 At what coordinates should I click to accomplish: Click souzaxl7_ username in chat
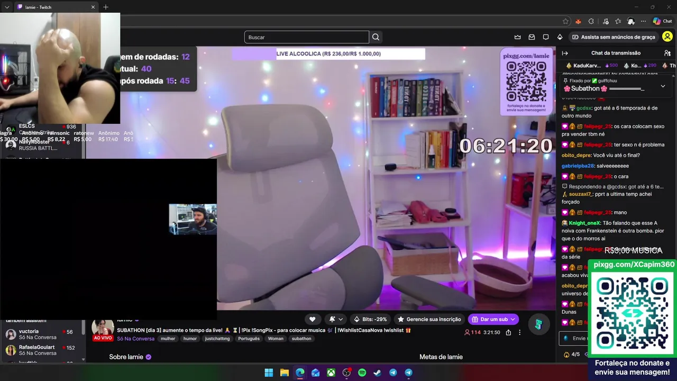[580, 194]
